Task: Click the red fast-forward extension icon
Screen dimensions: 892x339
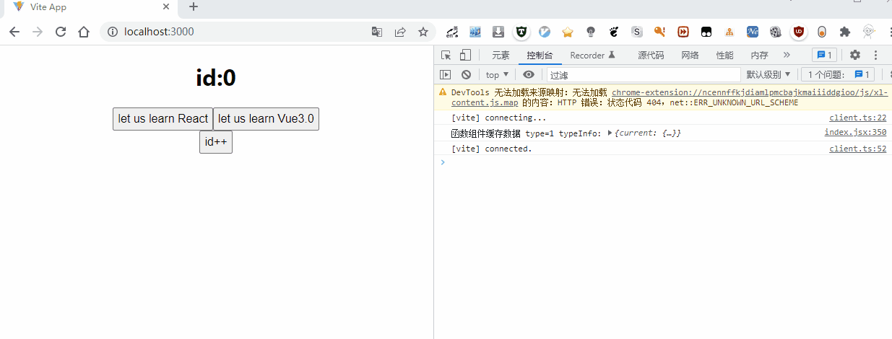Action: [x=683, y=32]
